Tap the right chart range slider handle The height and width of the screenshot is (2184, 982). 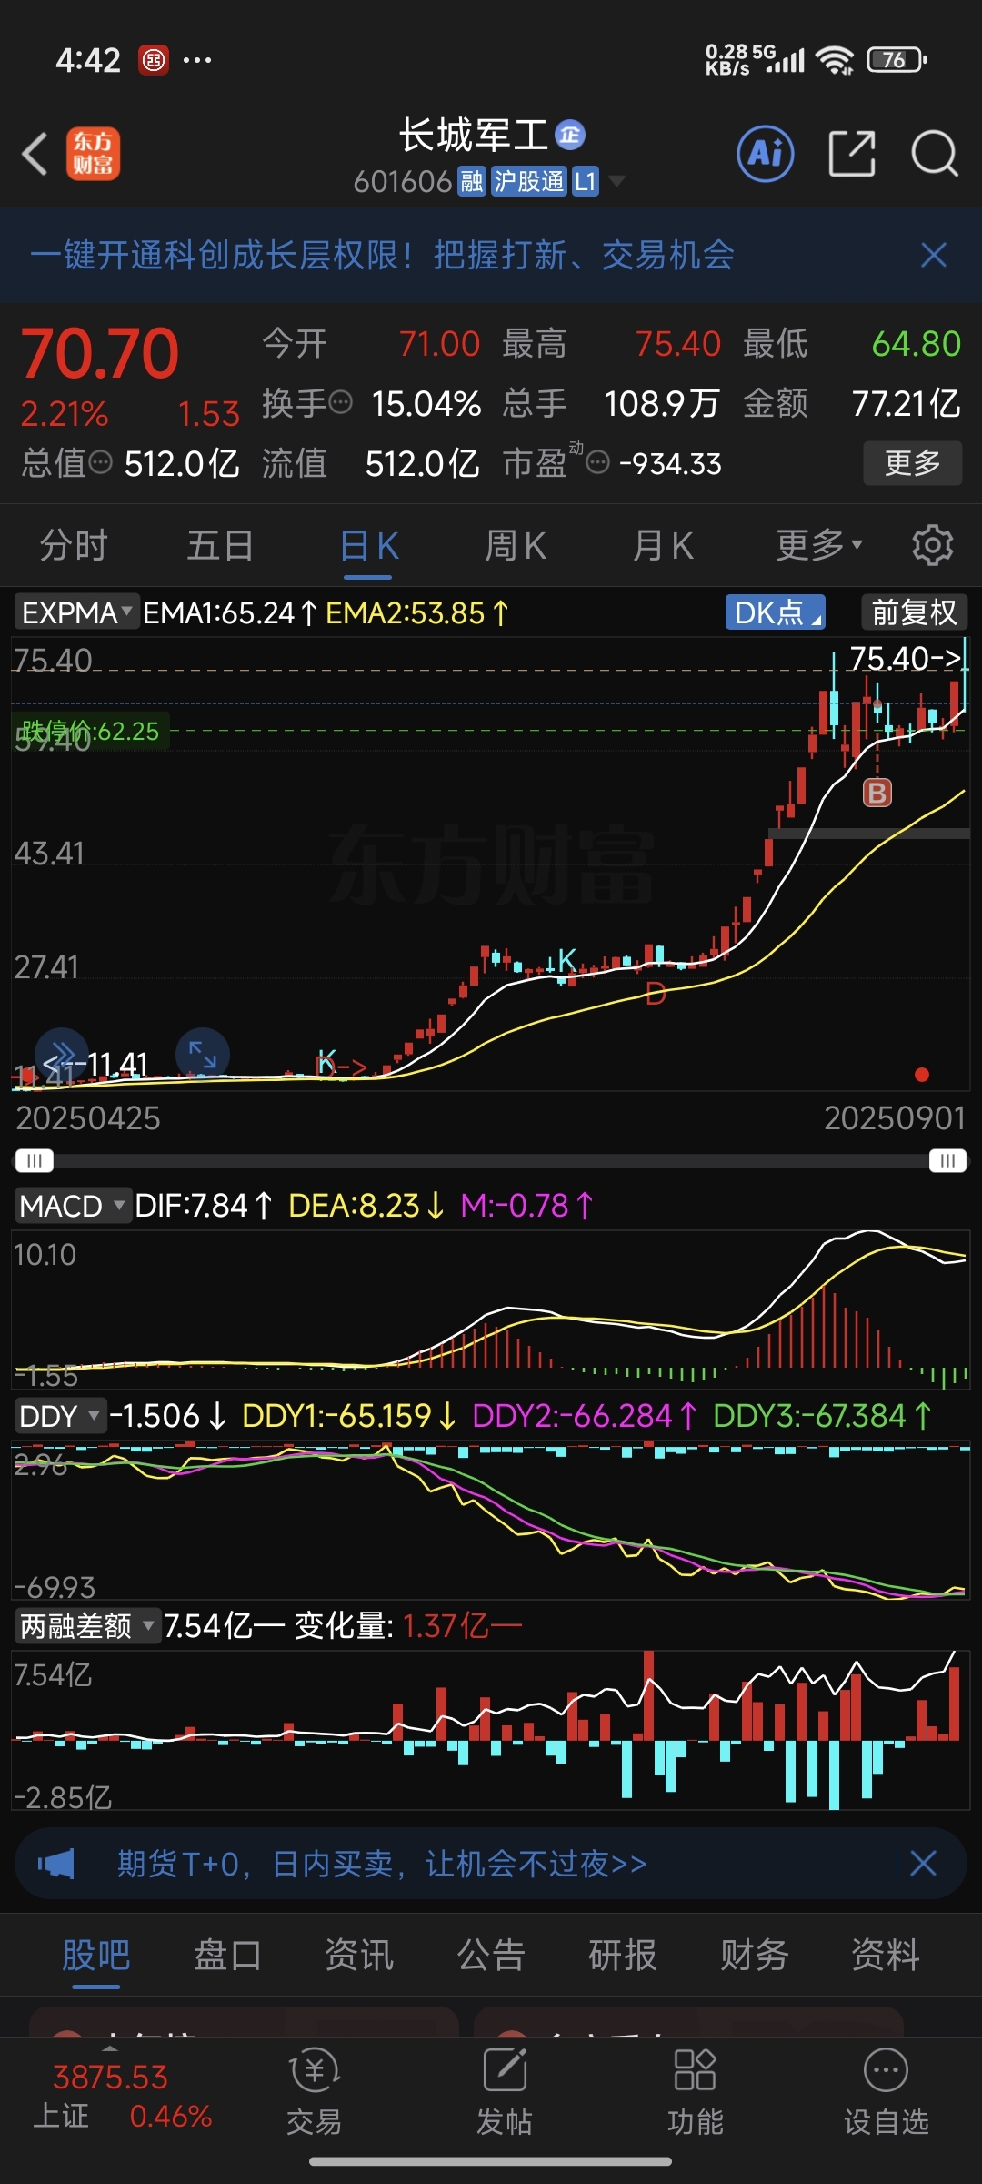click(x=947, y=1160)
